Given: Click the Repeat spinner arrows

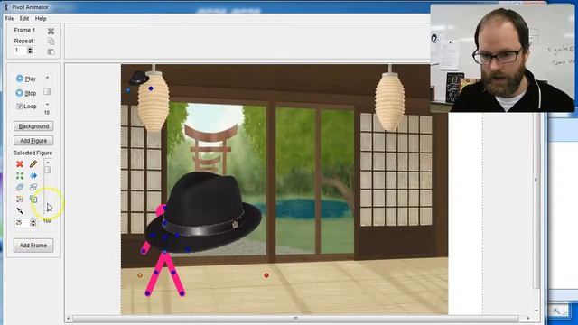Looking at the screenshot, I should pyautogui.click(x=30, y=51).
